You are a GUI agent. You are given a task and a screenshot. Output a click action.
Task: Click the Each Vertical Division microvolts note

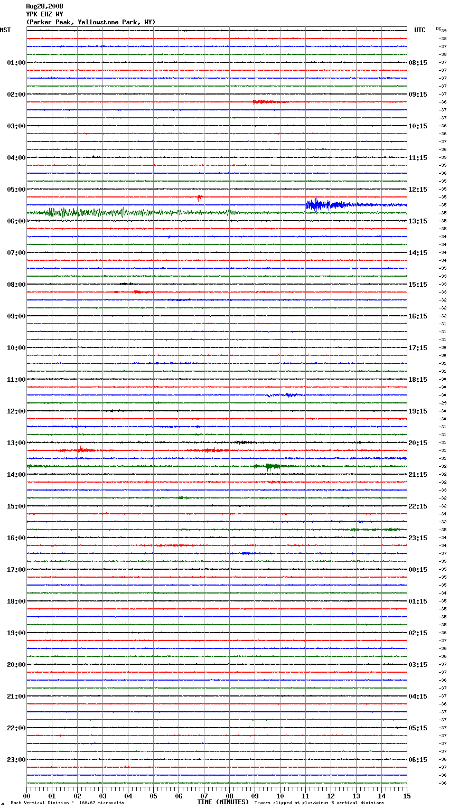click(67, 803)
